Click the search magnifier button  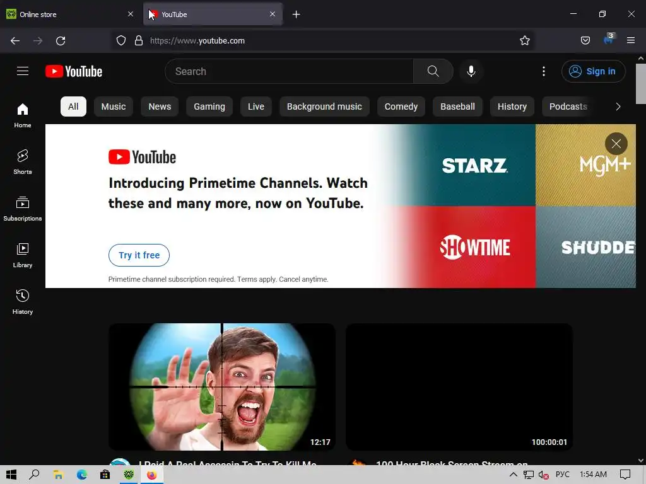coord(433,71)
